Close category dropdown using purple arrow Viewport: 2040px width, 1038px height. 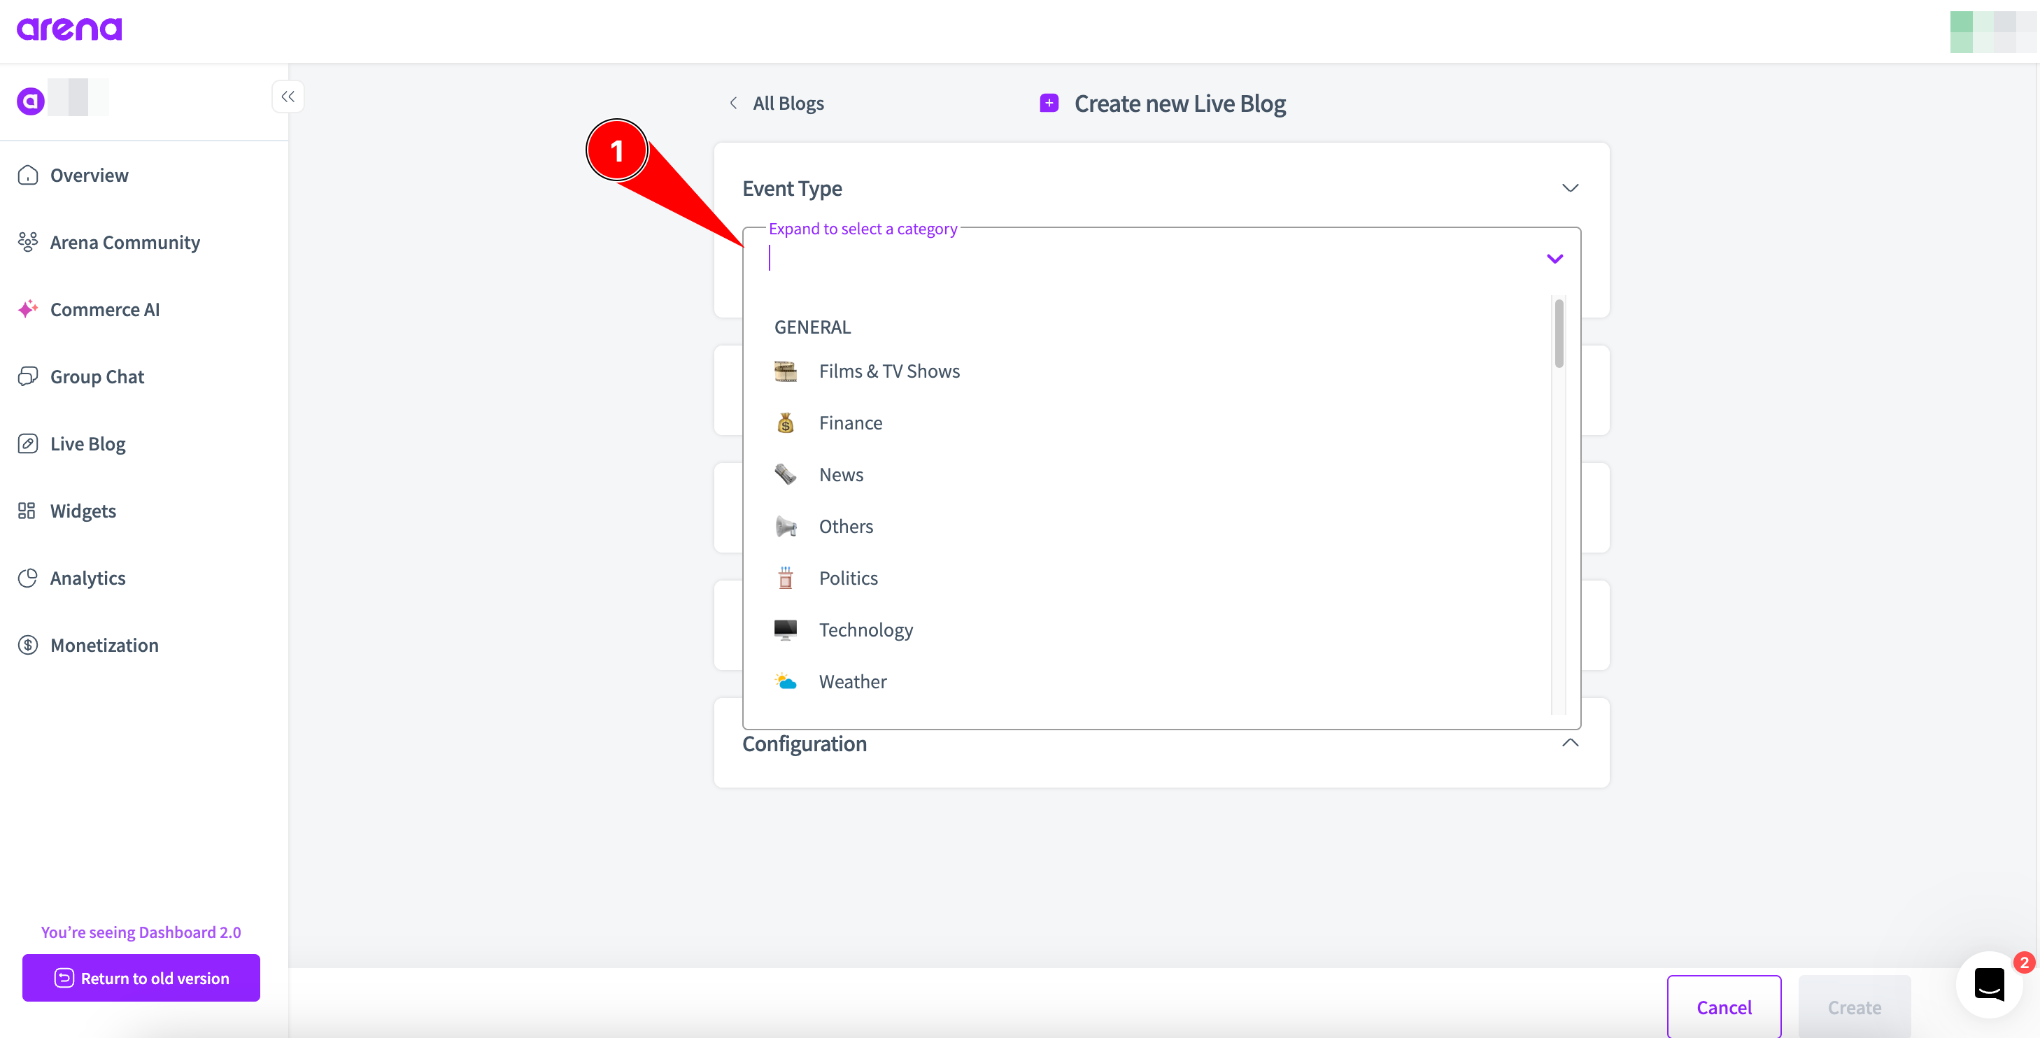click(1554, 259)
